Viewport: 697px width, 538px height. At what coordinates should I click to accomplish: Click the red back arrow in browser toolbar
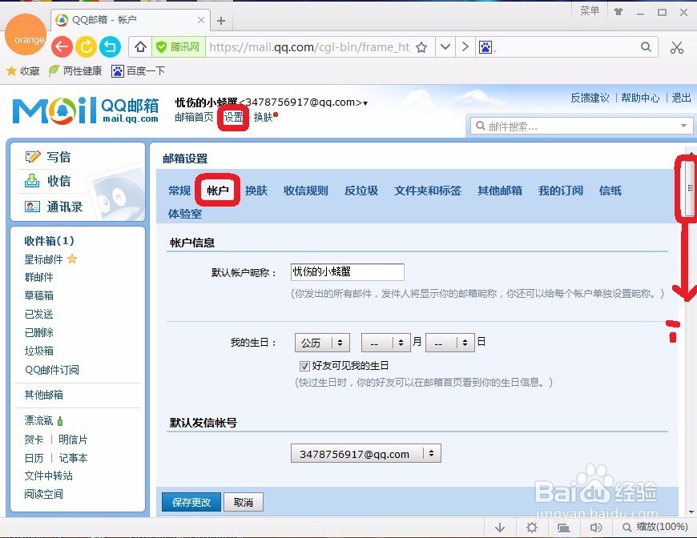tap(62, 46)
